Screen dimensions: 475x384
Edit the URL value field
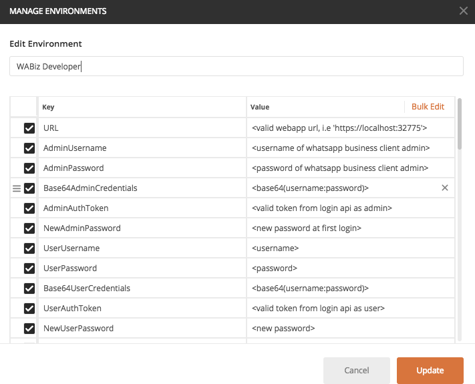click(347, 128)
